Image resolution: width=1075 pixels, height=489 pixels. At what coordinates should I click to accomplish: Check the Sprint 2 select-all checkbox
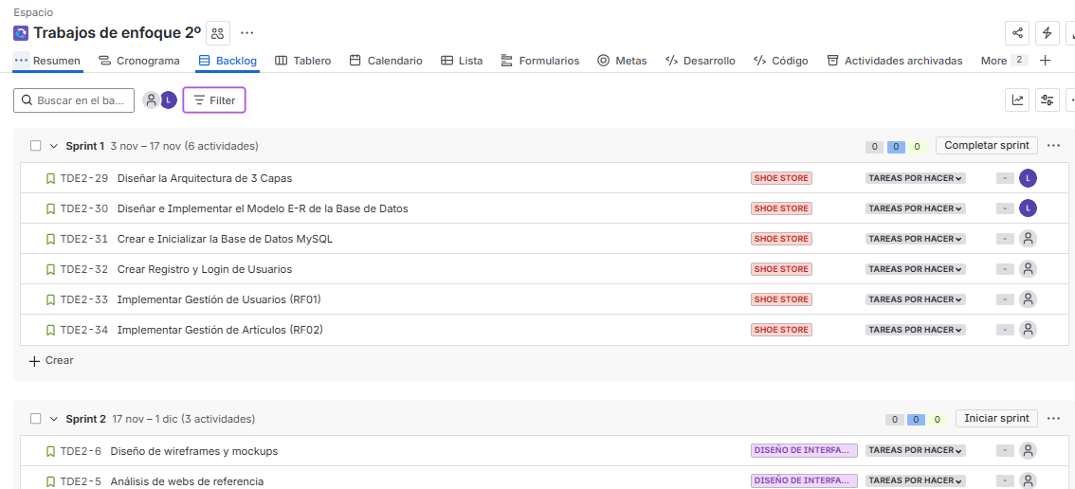point(36,418)
